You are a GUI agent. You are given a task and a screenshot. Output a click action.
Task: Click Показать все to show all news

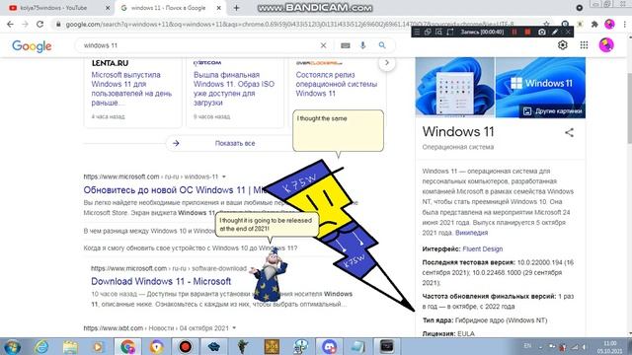click(235, 143)
